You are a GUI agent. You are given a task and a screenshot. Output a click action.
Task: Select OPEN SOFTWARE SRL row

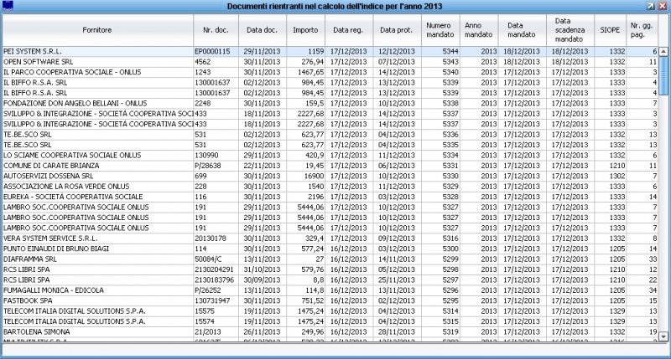(x=330, y=62)
